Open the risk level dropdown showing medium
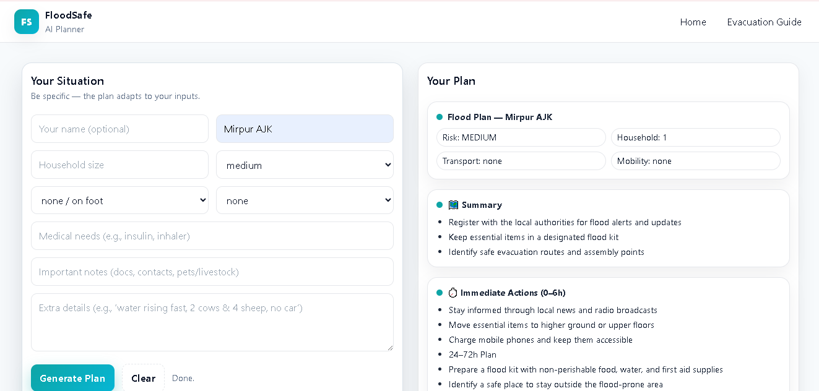This screenshot has height=391, width=819. point(305,165)
